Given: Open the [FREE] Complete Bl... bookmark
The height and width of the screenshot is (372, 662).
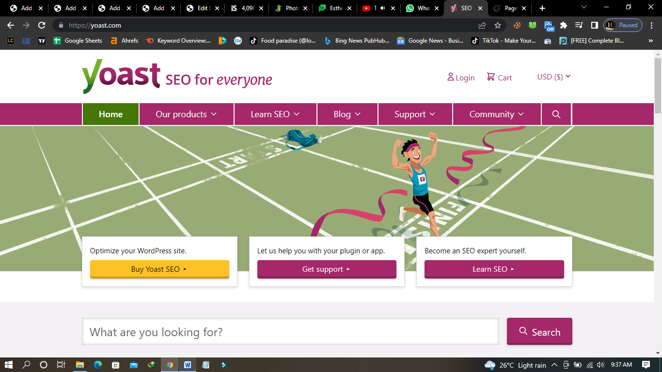Looking at the screenshot, I should point(592,41).
